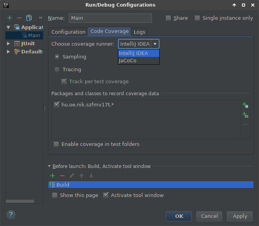Remove the selected before launch task

(62, 176)
